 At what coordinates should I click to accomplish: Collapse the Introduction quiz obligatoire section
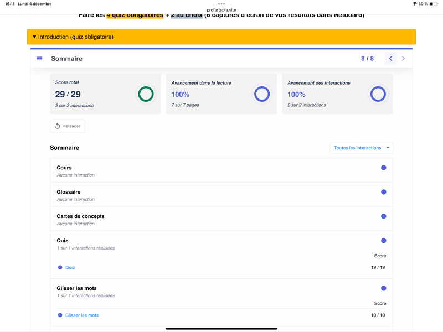pos(73,37)
